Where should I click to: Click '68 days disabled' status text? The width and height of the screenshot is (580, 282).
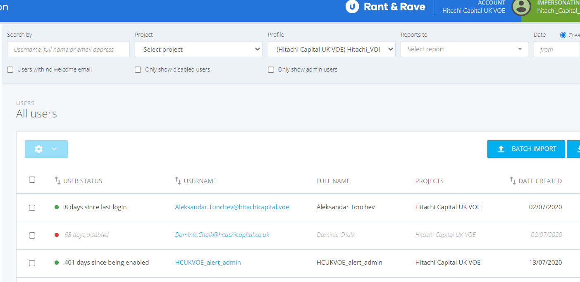(86, 235)
